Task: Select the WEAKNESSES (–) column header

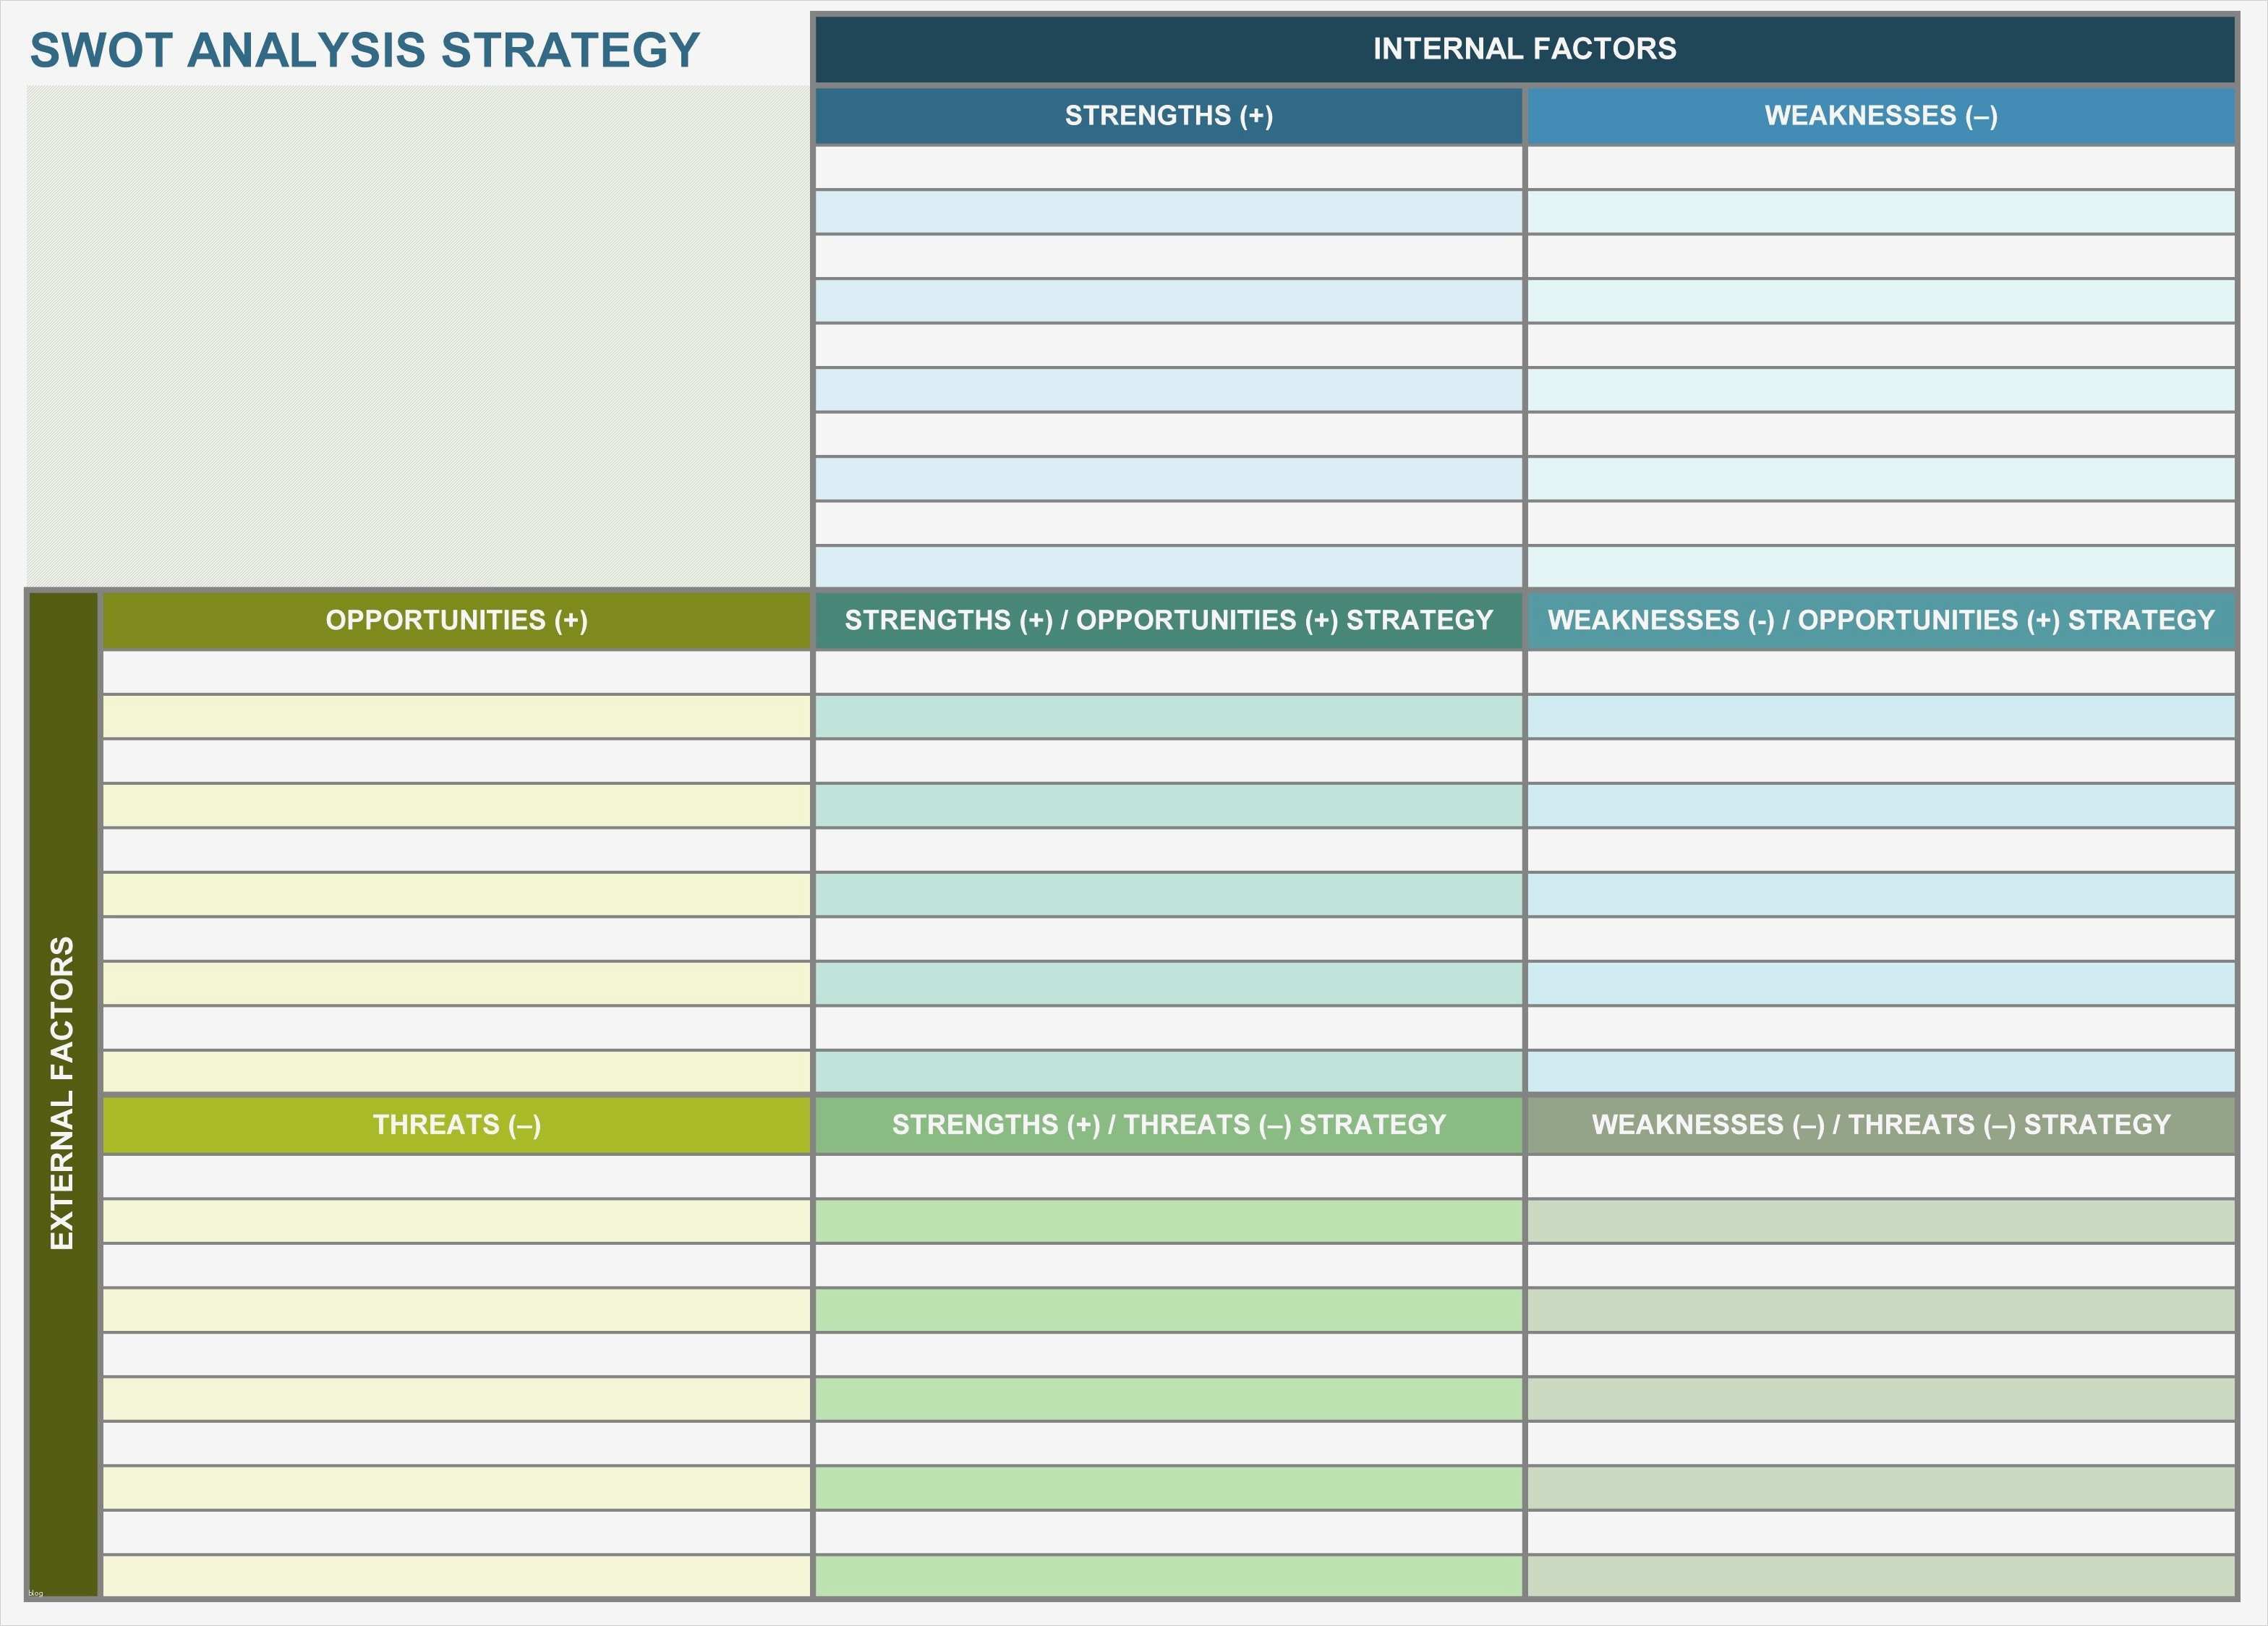Action: 1880,116
